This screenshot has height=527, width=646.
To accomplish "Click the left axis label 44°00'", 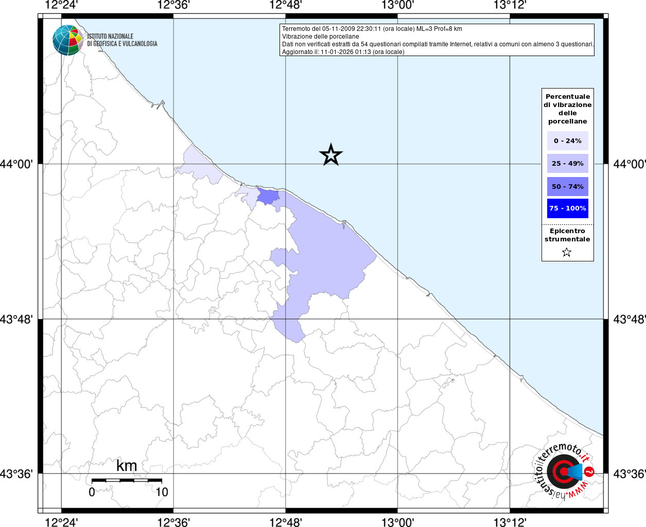I will click(x=16, y=164).
